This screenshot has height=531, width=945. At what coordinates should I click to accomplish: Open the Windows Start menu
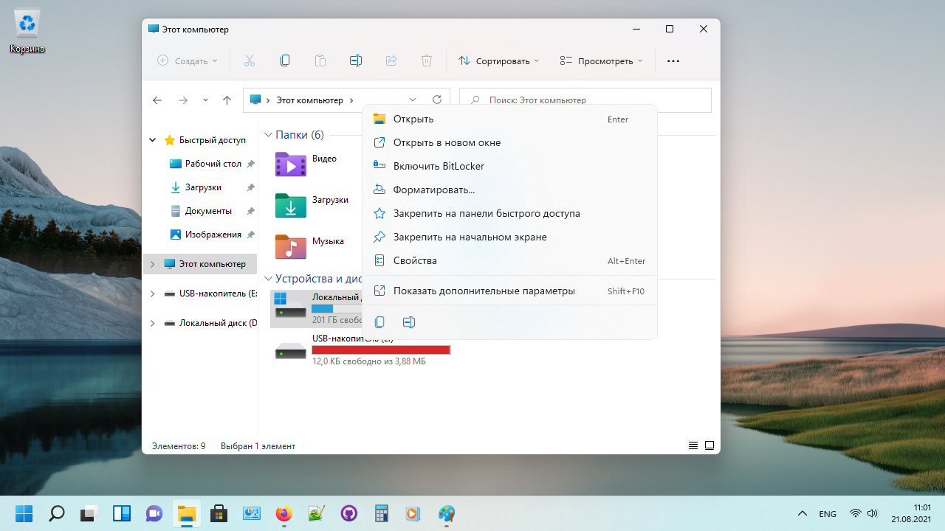pyautogui.click(x=24, y=513)
